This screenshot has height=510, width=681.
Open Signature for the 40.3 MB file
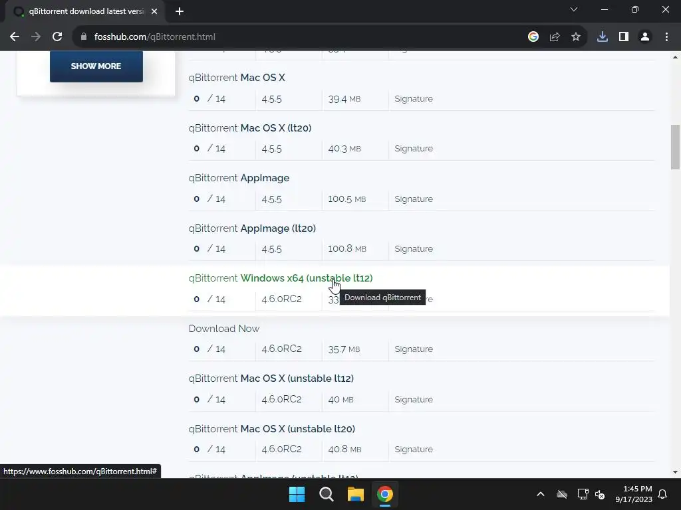(414, 148)
